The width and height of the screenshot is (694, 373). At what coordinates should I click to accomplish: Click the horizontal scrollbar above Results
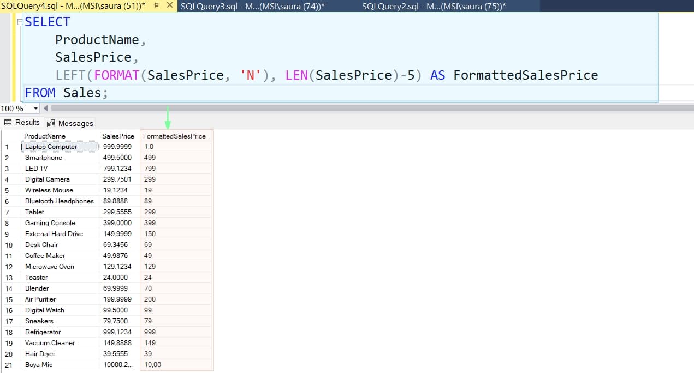tap(328, 109)
